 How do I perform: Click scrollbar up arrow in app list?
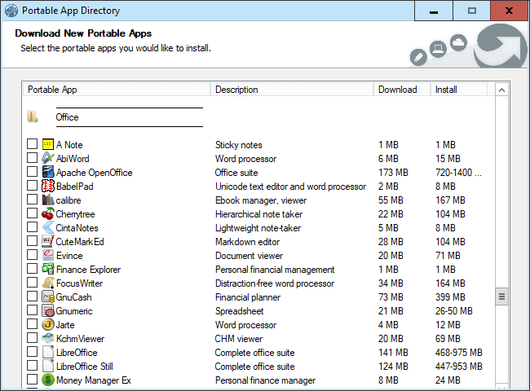click(x=502, y=90)
